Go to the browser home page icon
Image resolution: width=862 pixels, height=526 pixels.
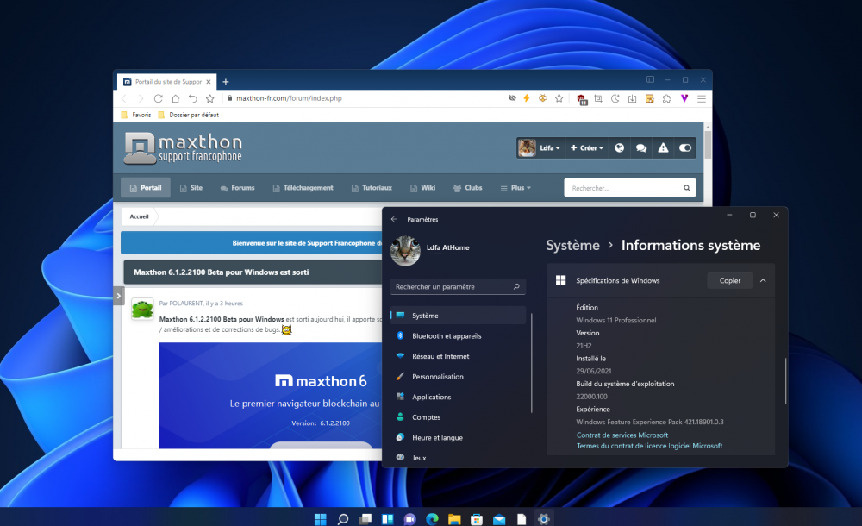click(175, 98)
